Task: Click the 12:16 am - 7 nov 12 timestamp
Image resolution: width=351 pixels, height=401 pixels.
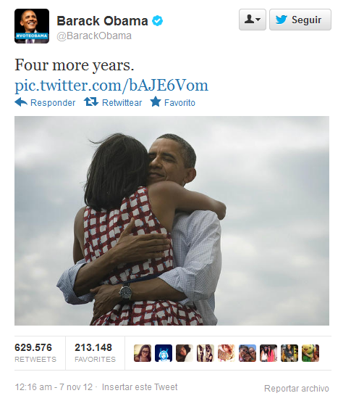Action: pos(54,387)
